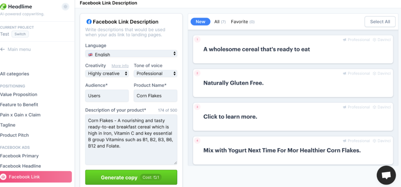401x187 pixels.
Task: Open the Language dropdown
Action: (x=131, y=54)
